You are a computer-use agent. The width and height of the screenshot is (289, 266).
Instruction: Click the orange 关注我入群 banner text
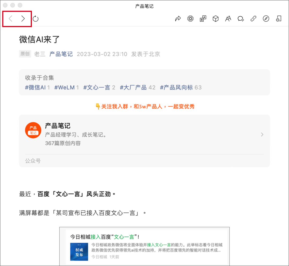145,106
